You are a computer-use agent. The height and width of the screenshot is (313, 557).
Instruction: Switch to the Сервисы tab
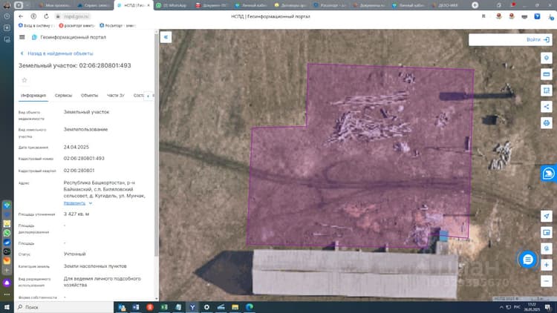63,96
